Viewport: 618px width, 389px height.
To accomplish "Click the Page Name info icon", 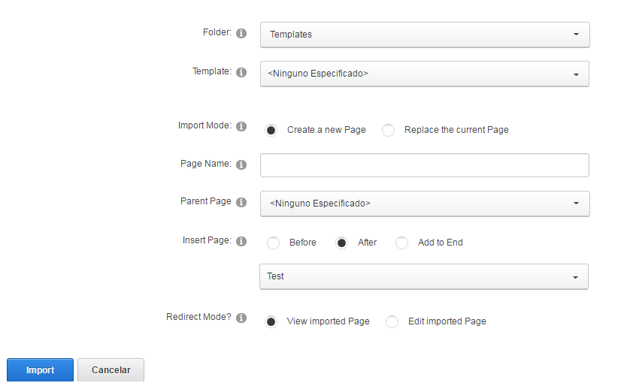I will tap(241, 164).
